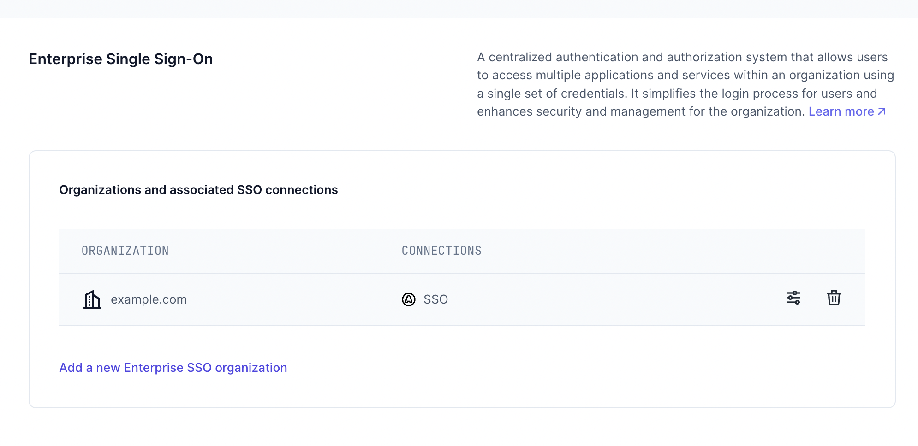Click the description line starting "to access multiple"
Screen dimensions: 918x446
coord(685,75)
